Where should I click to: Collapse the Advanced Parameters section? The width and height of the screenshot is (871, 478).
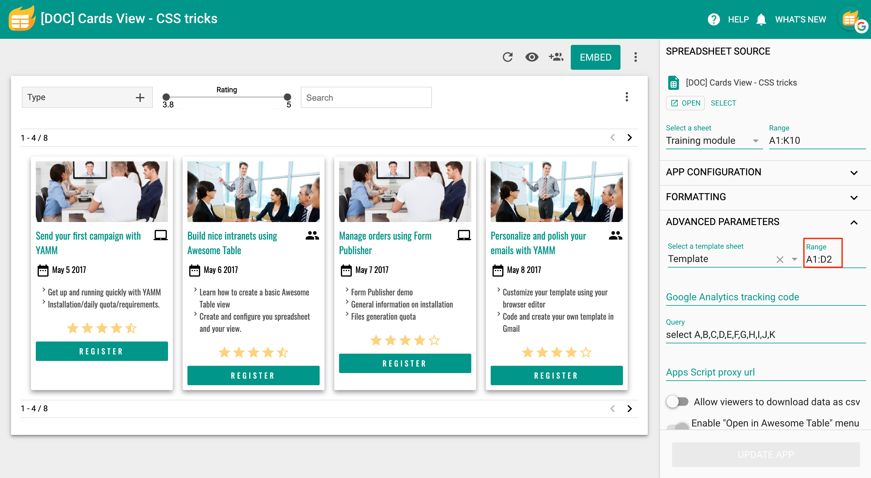click(x=765, y=222)
